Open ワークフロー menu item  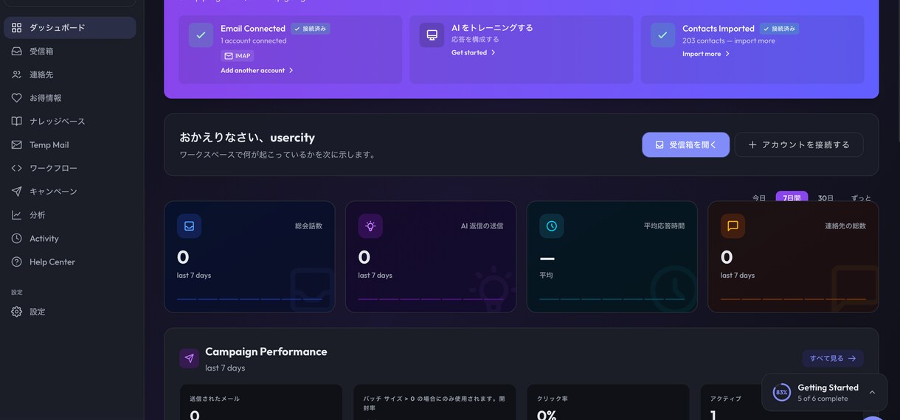click(x=70, y=168)
